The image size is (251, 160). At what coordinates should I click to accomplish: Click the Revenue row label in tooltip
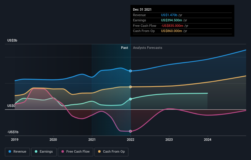click(139, 15)
